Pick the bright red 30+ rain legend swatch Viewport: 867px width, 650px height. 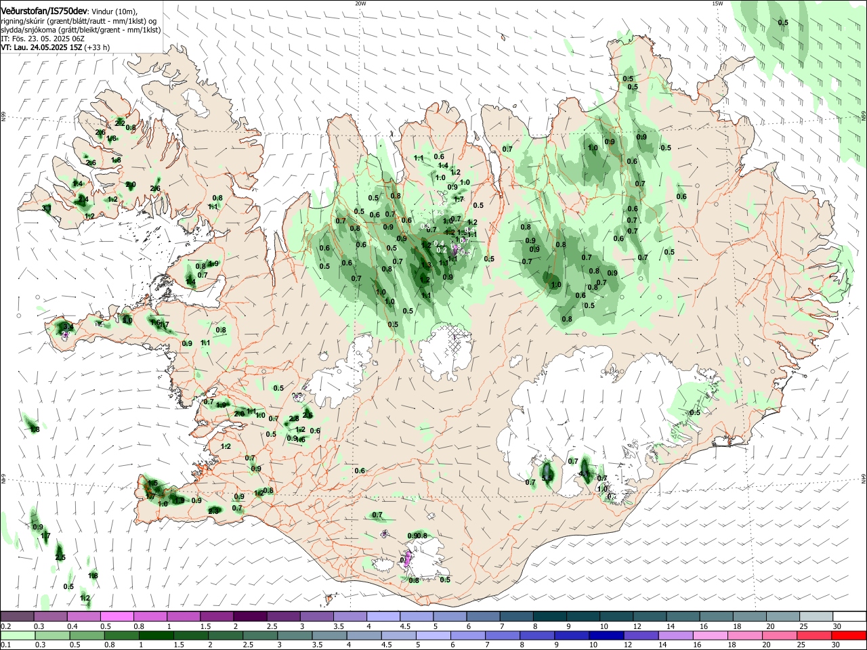click(849, 635)
